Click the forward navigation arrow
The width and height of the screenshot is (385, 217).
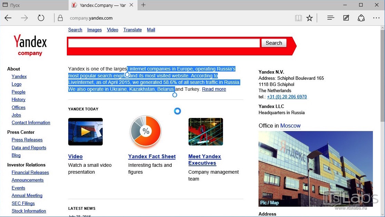[x=24, y=18]
